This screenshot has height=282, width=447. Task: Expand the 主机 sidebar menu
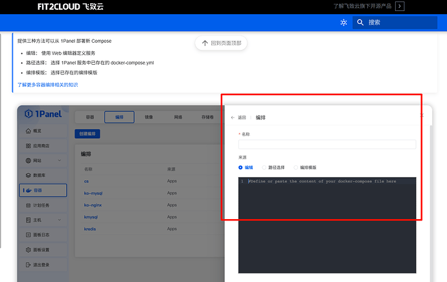(x=43, y=220)
